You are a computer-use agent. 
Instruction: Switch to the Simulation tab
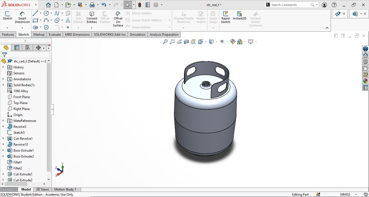pos(137,35)
